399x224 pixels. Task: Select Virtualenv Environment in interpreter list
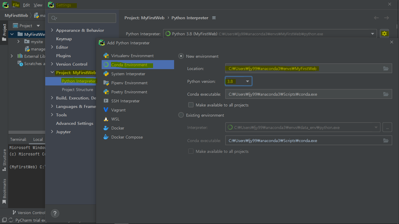(x=132, y=56)
